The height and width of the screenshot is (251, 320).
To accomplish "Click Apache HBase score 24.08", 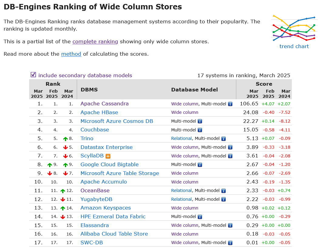I will [251, 112].
